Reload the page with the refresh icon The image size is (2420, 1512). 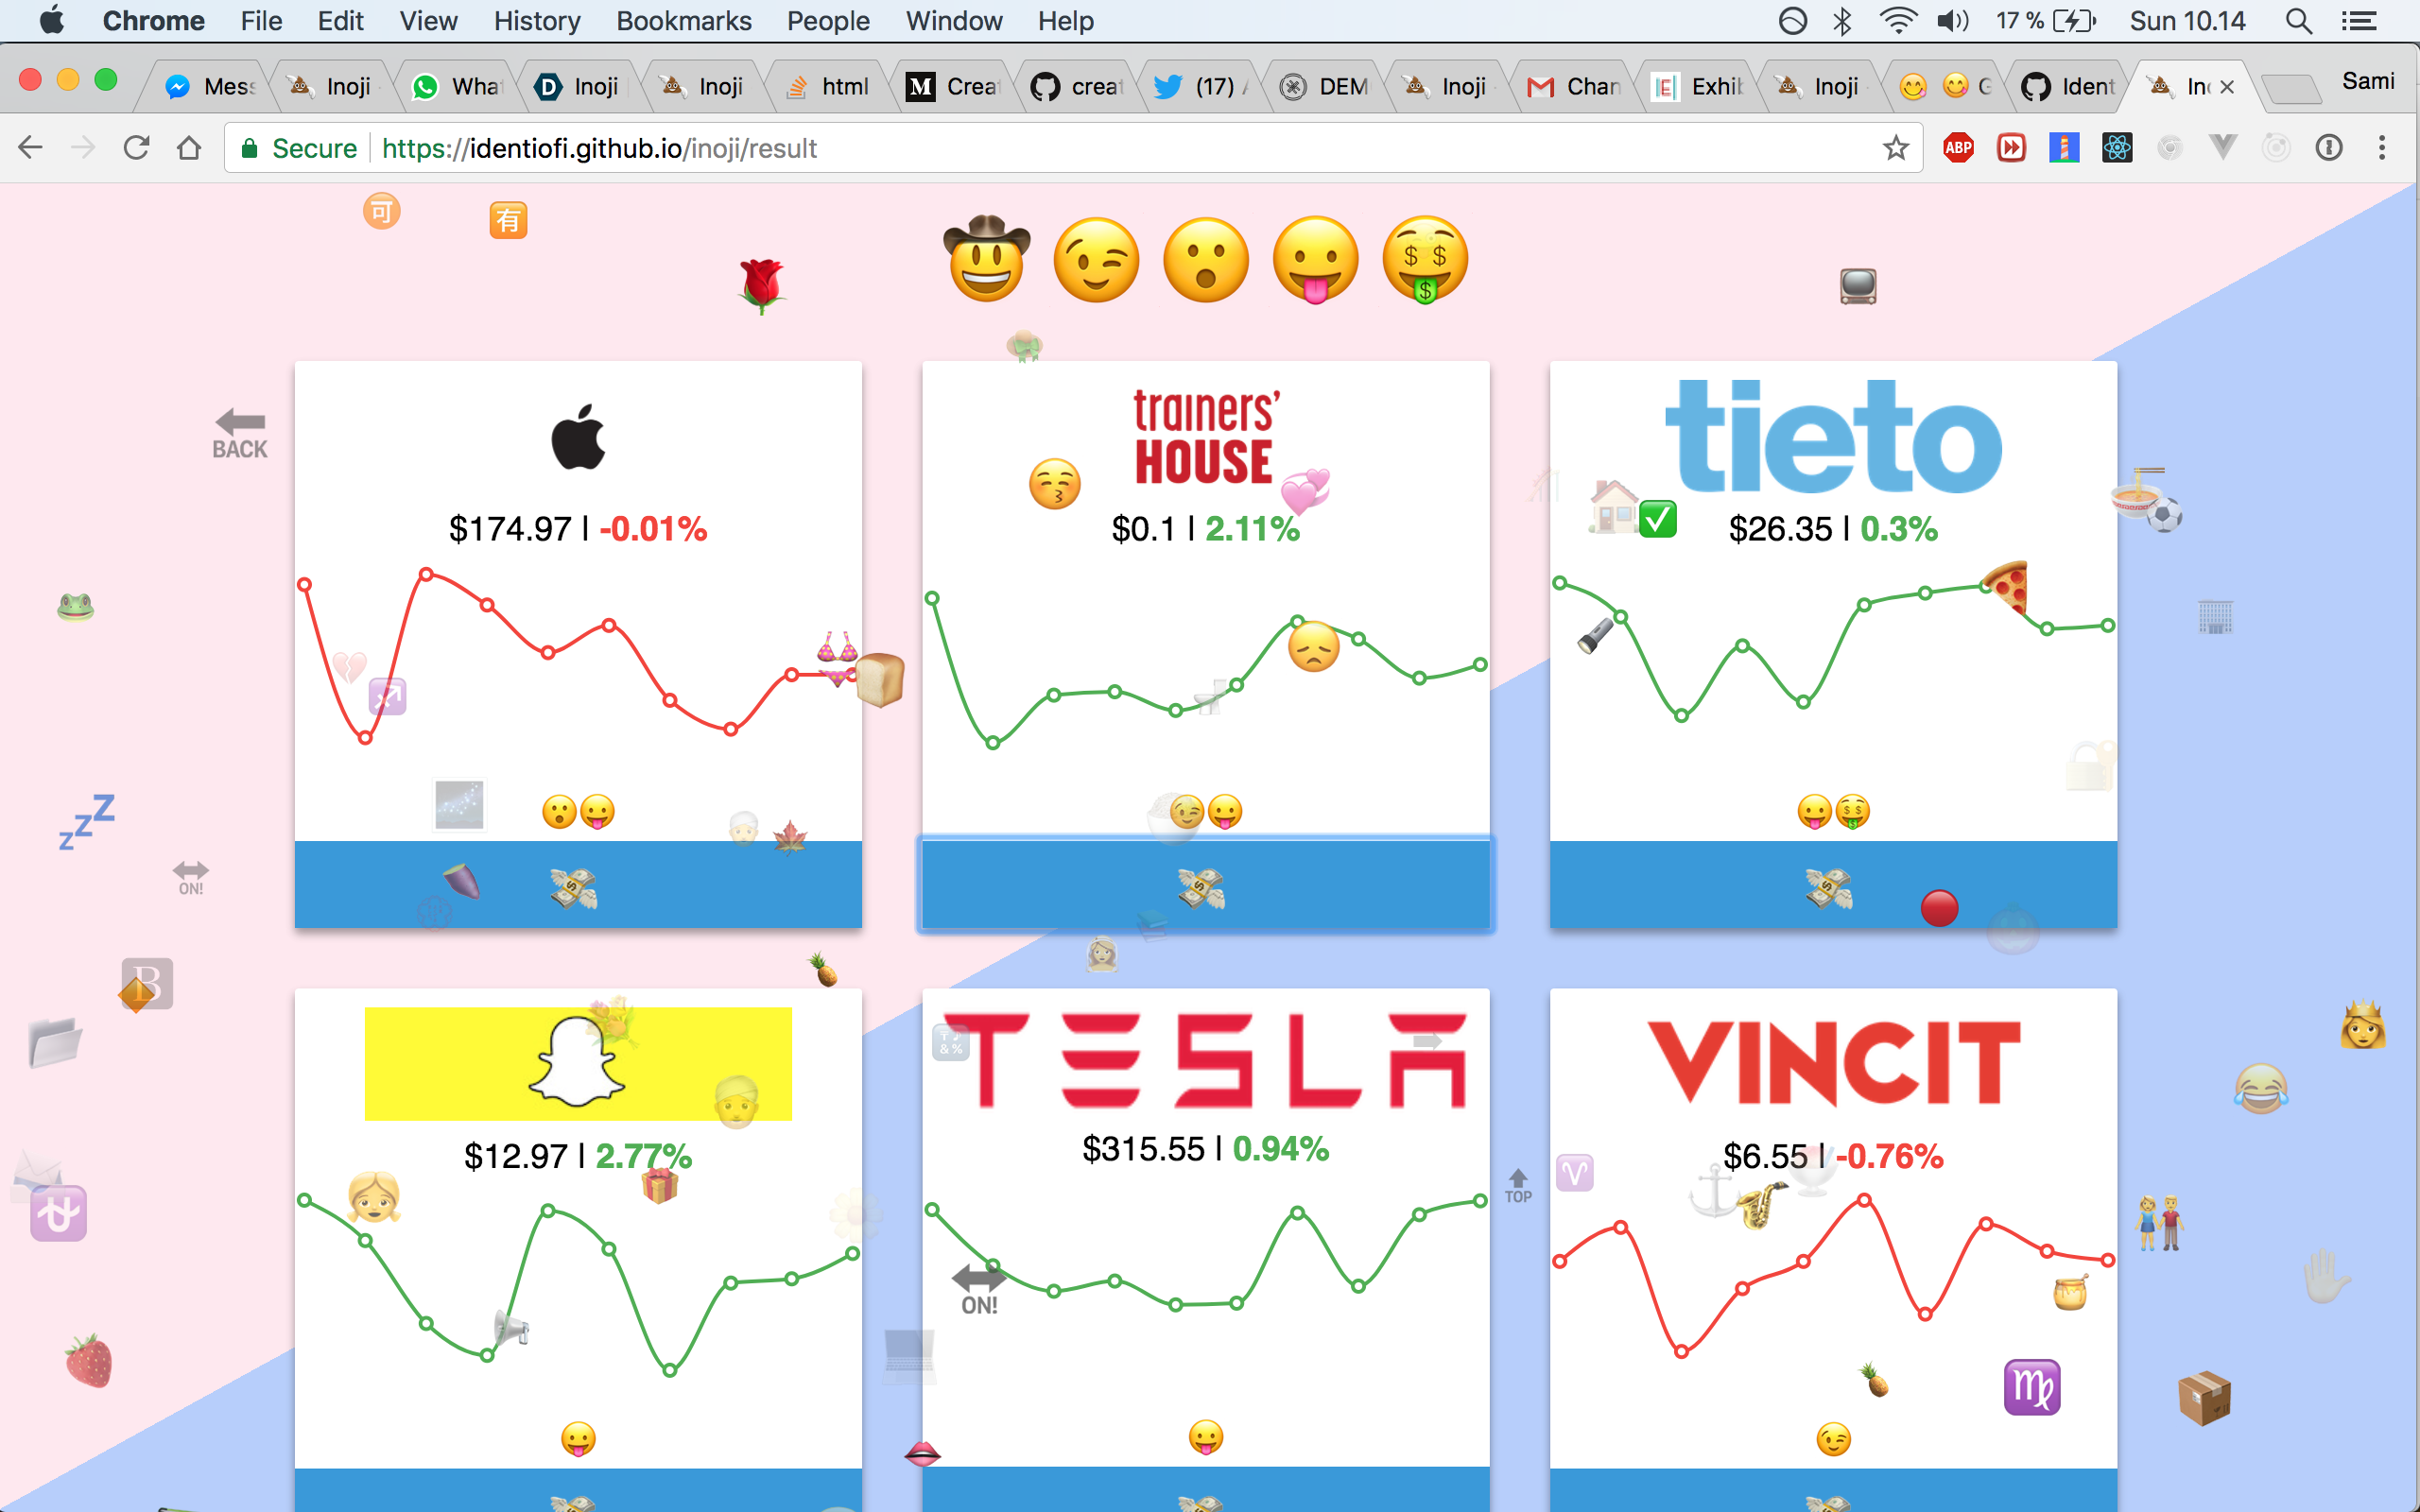pyautogui.click(x=136, y=148)
